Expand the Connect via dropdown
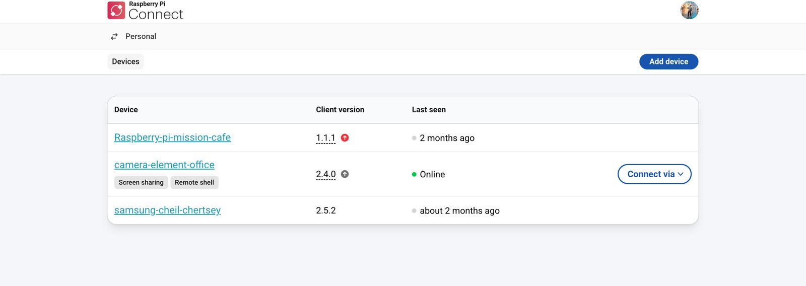The width and height of the screenshot is (806, 286). coord(654,174)
